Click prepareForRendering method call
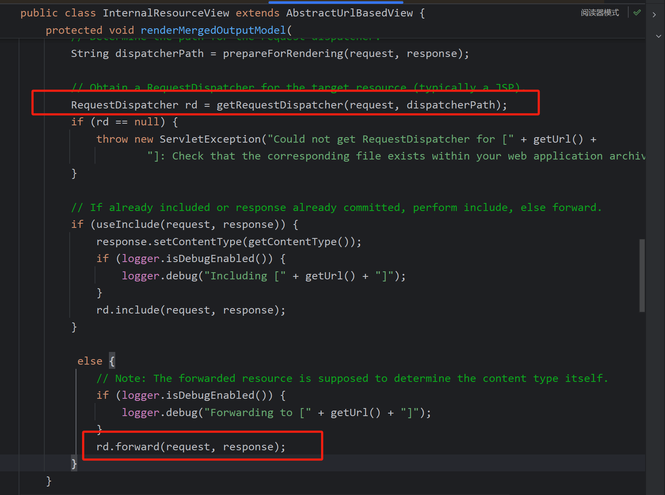The width and height of the screenshot is (665, 495). tap(283, 54)
